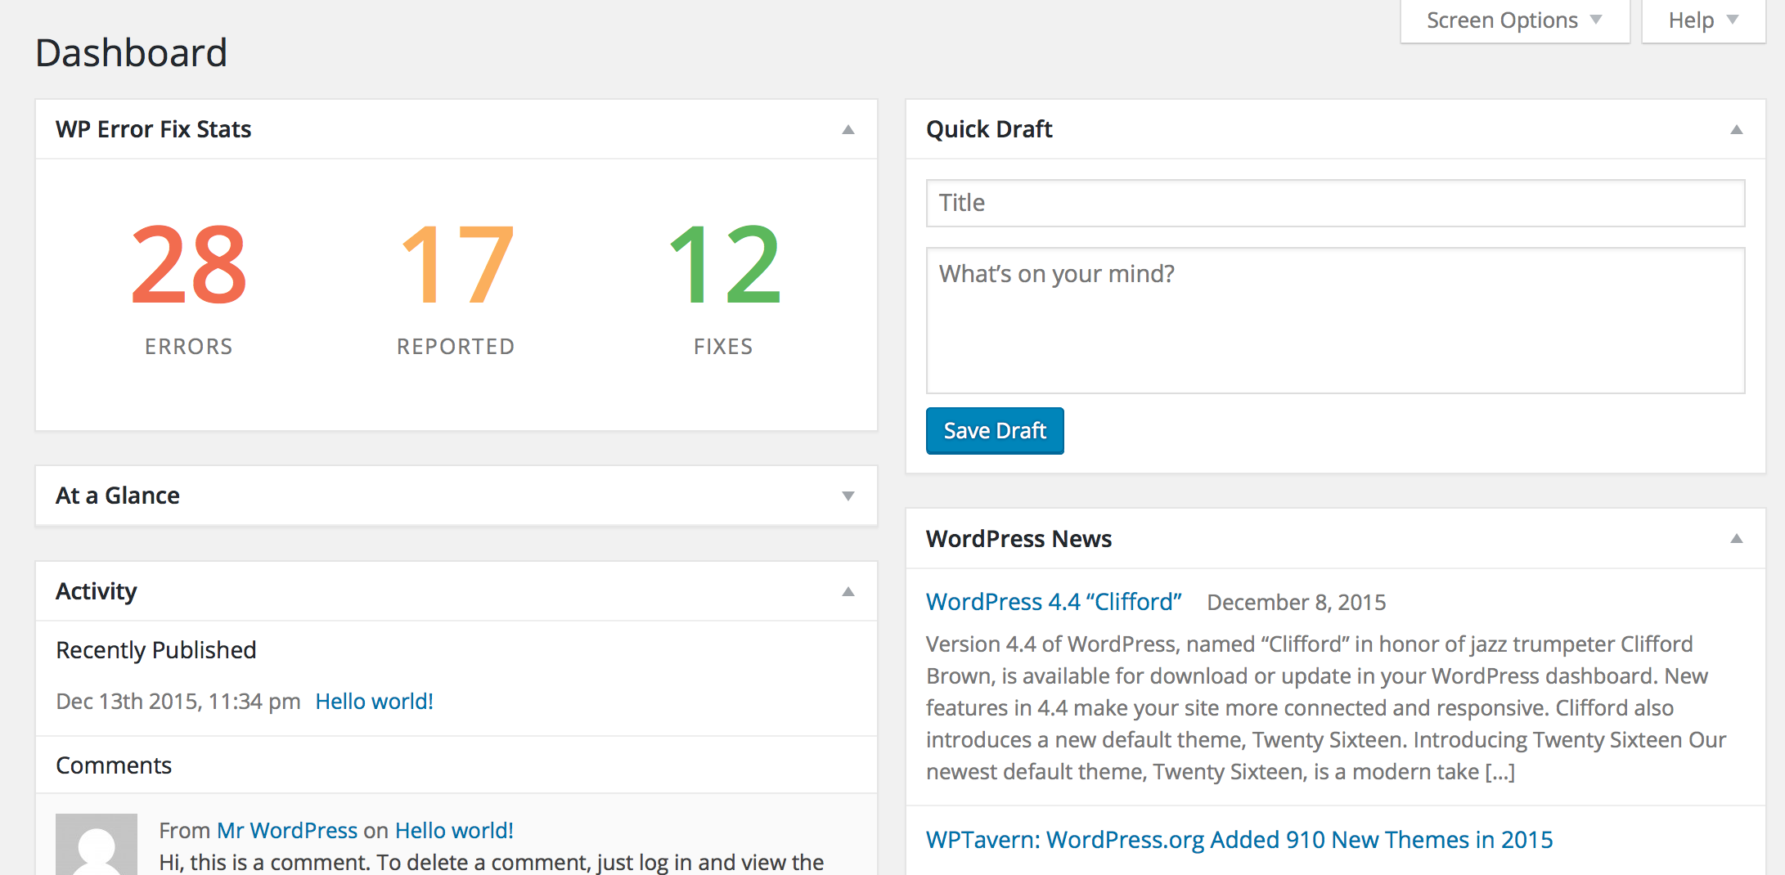Click the Save Draft button
Screen dimensions: 1785x875
pos(995,431)
